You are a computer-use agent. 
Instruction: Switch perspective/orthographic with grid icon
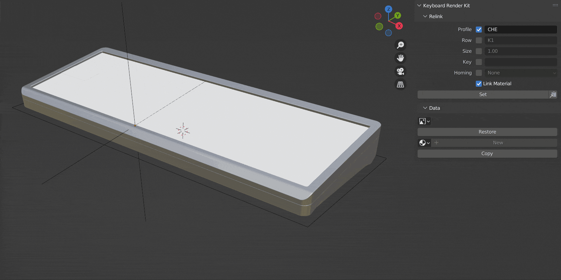coord(400,85)
